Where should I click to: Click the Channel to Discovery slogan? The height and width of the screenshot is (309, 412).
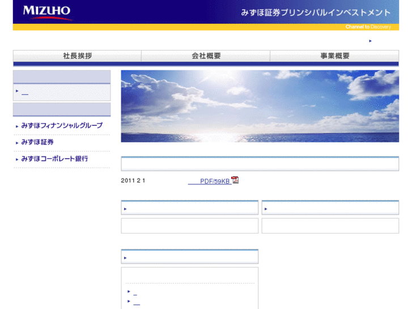(368, 27)
